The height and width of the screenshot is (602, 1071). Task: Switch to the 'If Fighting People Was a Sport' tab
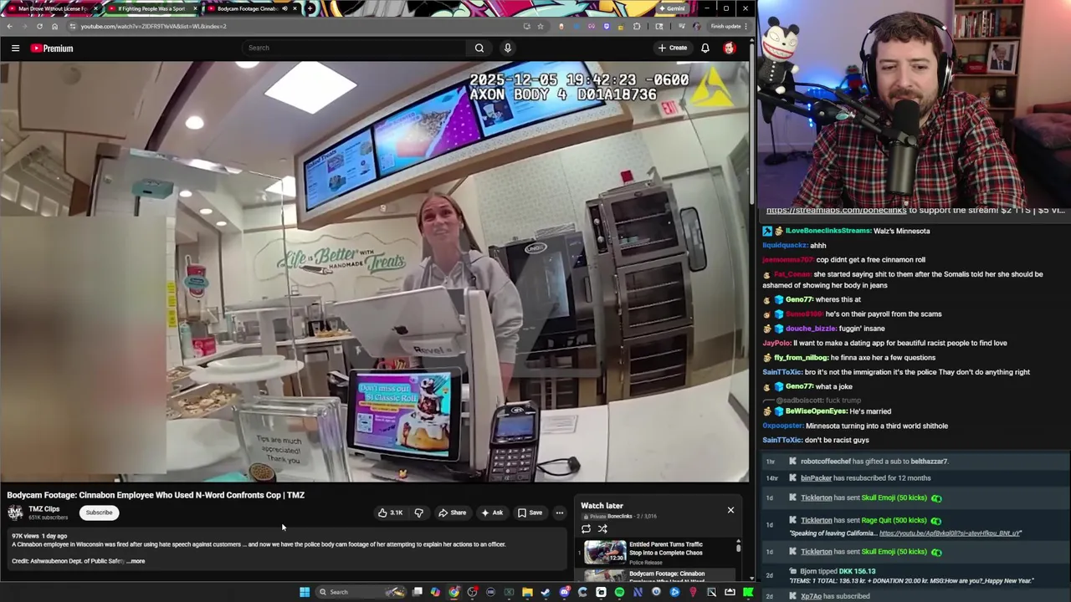pyautogui.click(x=151, y=8)
